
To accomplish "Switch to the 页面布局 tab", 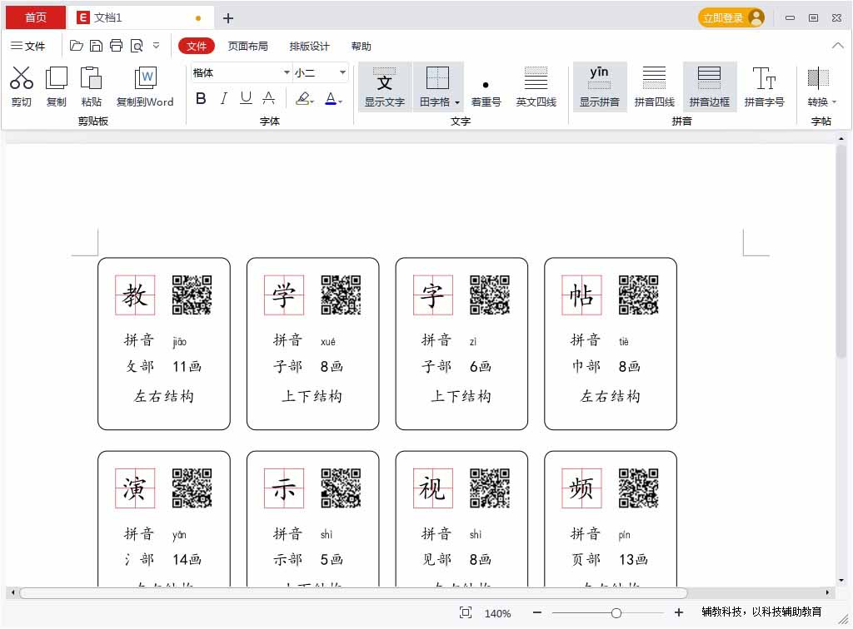I will [248, 46].
